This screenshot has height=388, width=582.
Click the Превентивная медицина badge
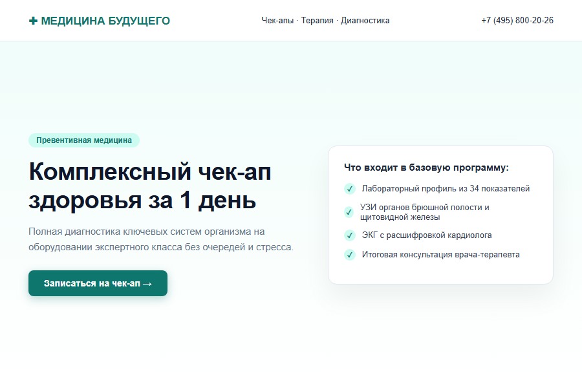click(84, 140)
